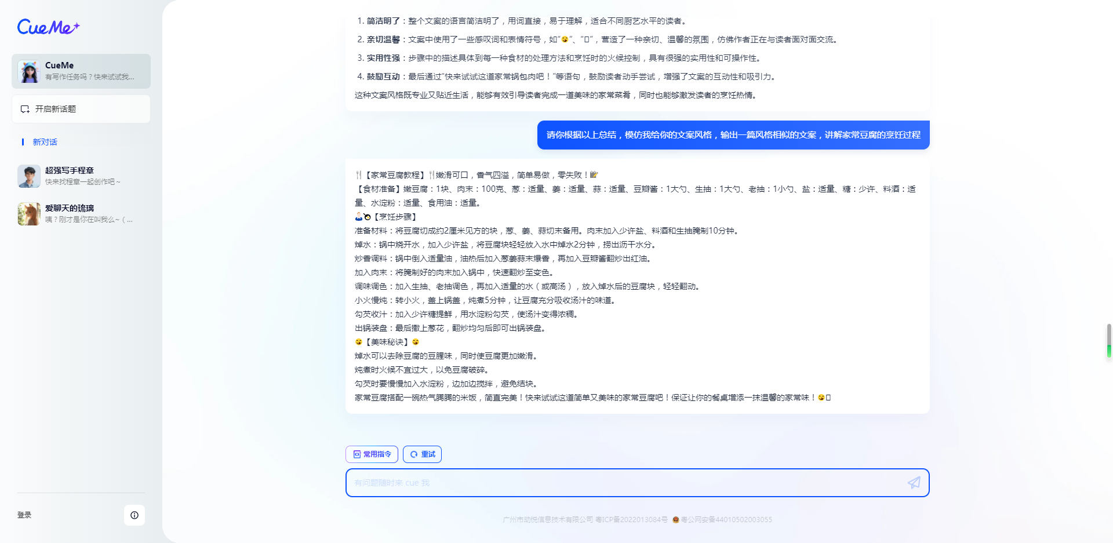Click the CueMe logo
Image resolution: width=1113 pixels, height=543 pixels.
(48, 27)
